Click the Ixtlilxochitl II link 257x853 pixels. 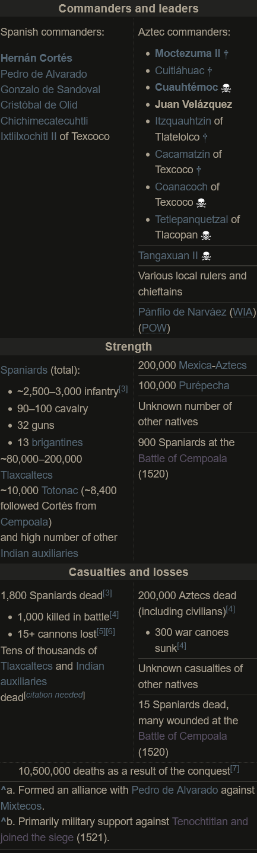[x=29, y=136]
